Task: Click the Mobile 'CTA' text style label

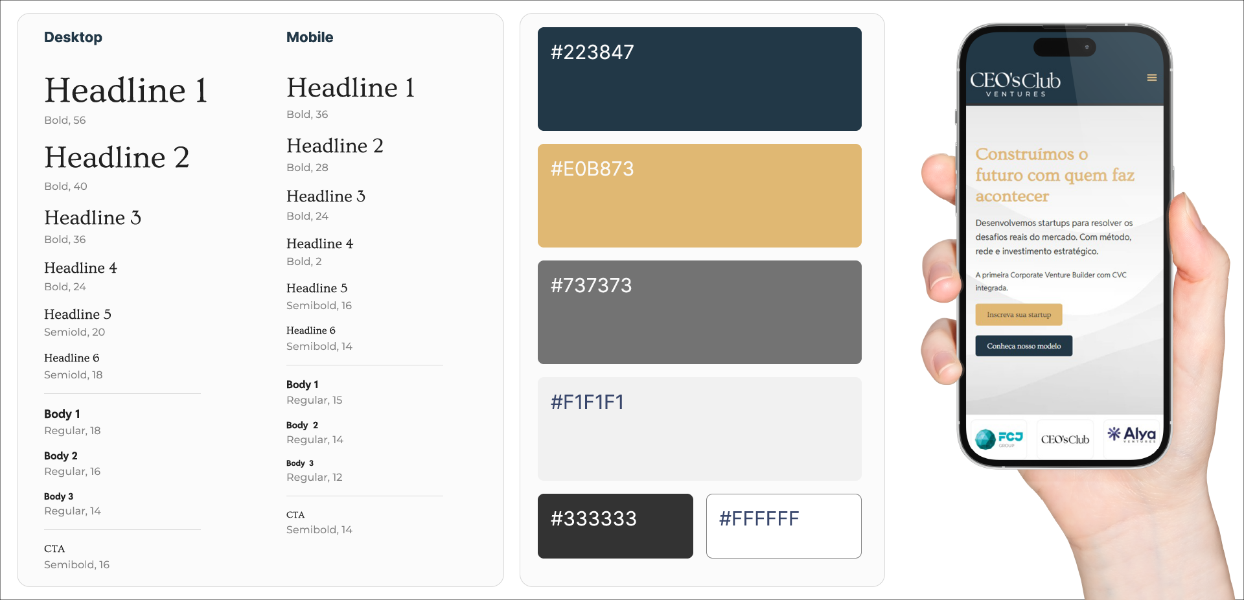Action: pos(295,515)
